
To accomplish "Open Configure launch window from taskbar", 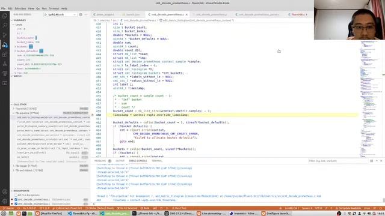I will pos(277,214).
